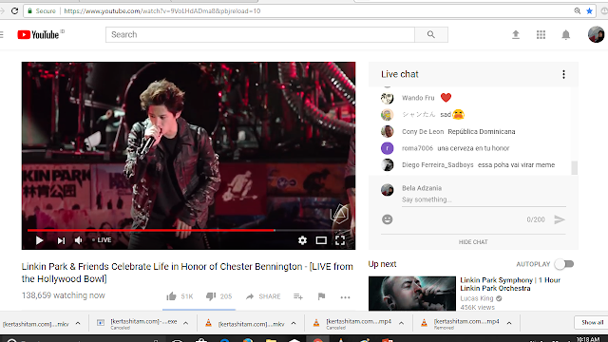Bookmark this page with the star icon
Viewport: 608px width, 342px height.
pyautogui.click(x=589, y=10)
